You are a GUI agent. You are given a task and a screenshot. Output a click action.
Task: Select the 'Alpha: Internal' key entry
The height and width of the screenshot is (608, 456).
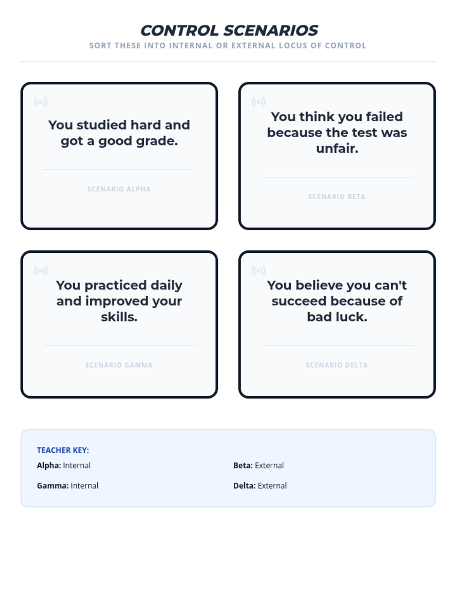tap(63, 465)
